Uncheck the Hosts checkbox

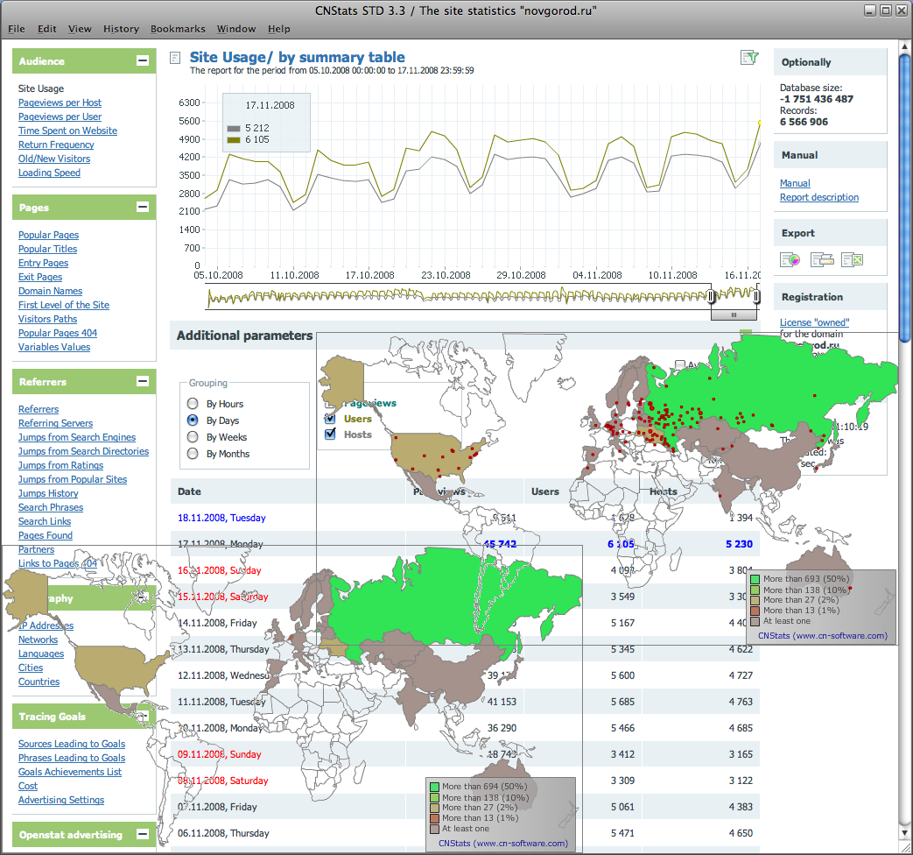tap(331, 435)
